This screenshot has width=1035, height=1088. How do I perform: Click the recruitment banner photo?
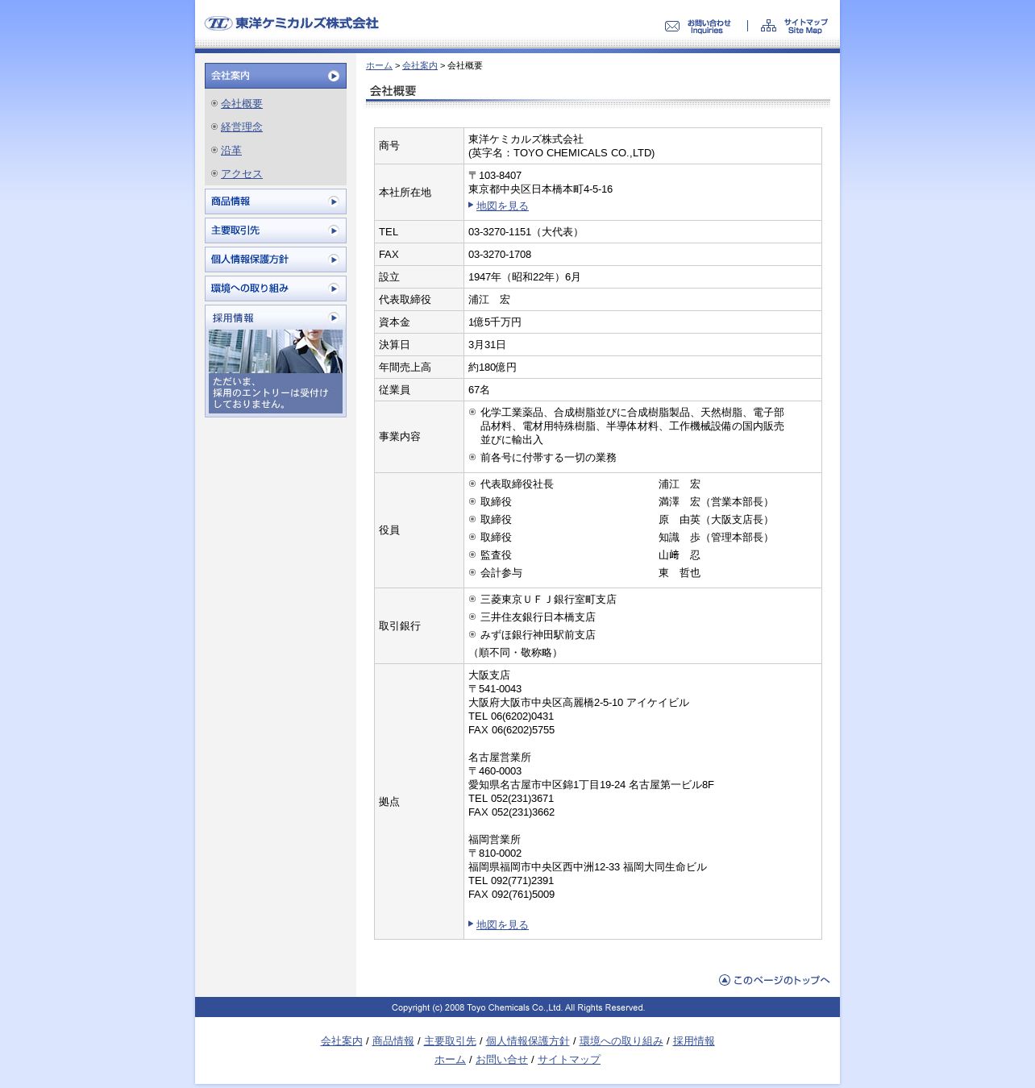point(276,351)
